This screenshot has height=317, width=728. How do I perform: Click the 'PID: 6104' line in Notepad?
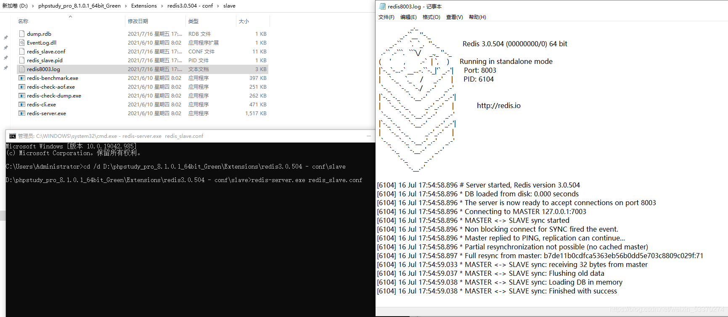pos(479,79)
